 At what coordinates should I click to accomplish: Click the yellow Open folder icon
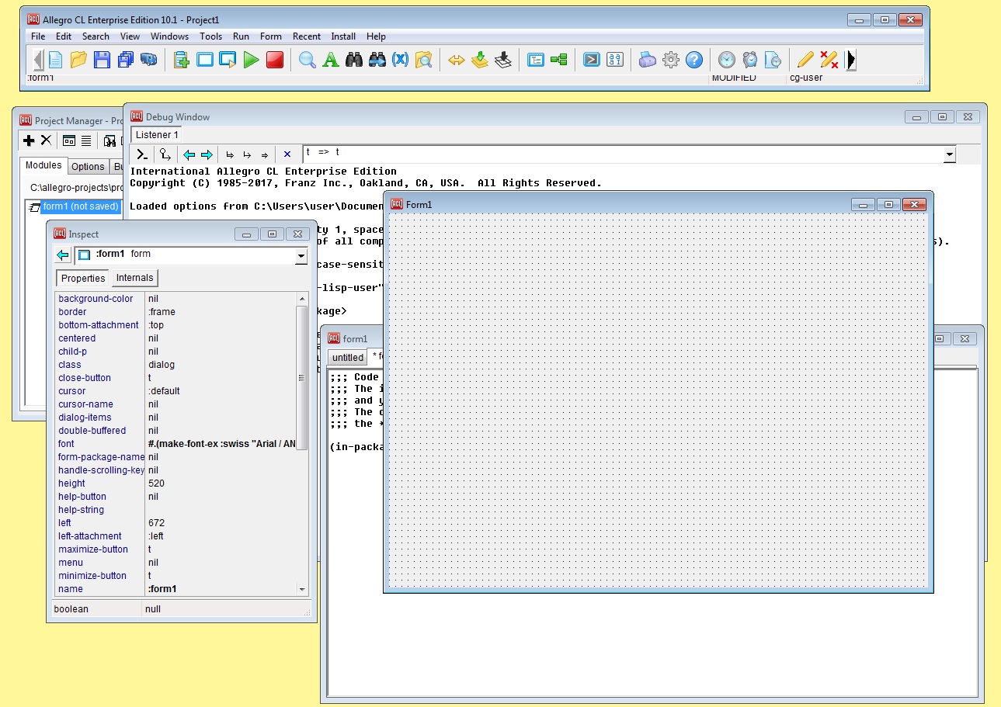pos(78,60)
